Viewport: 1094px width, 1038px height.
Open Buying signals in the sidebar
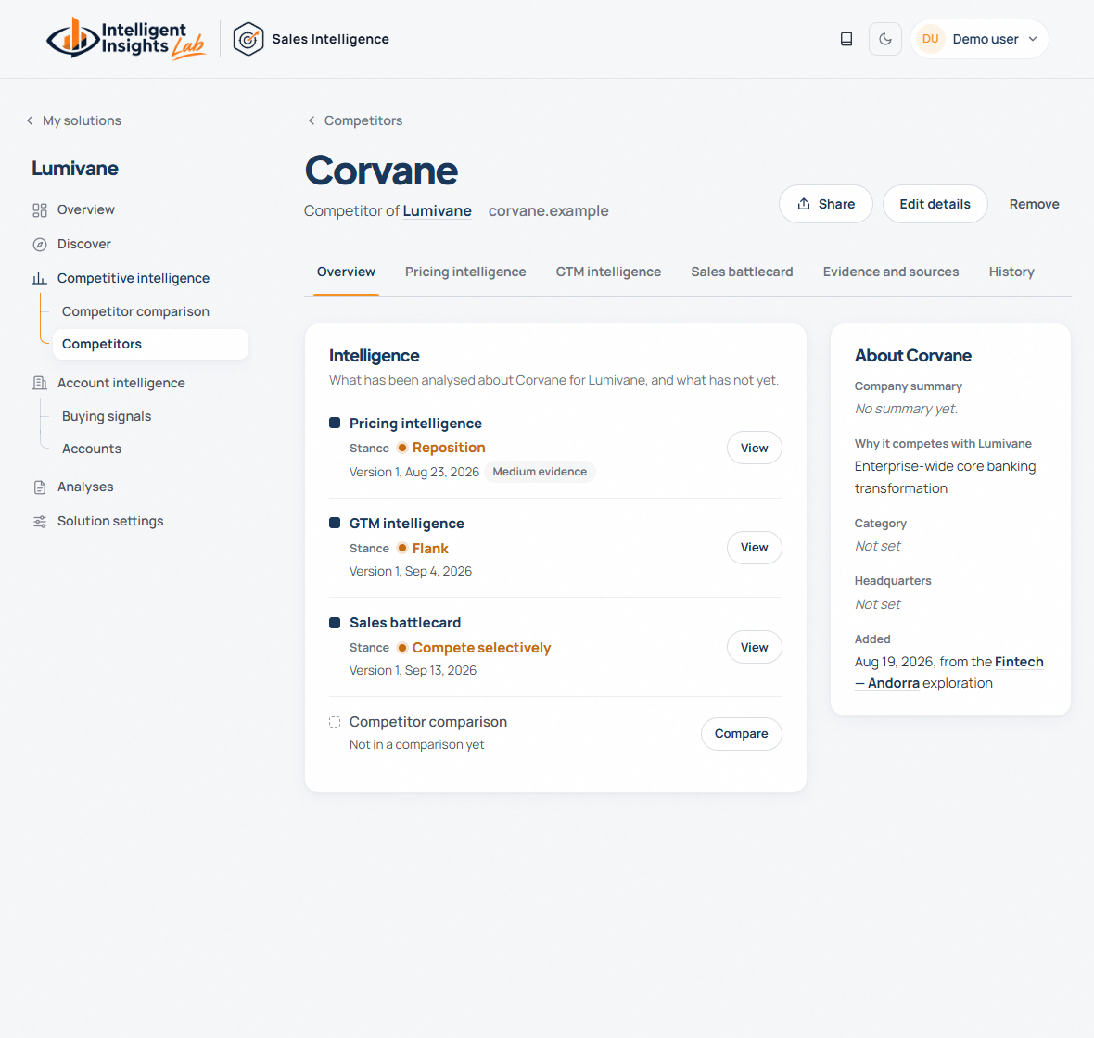point(107,416)
